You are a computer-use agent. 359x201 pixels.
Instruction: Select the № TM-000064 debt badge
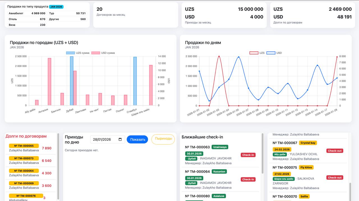(24, 171)
